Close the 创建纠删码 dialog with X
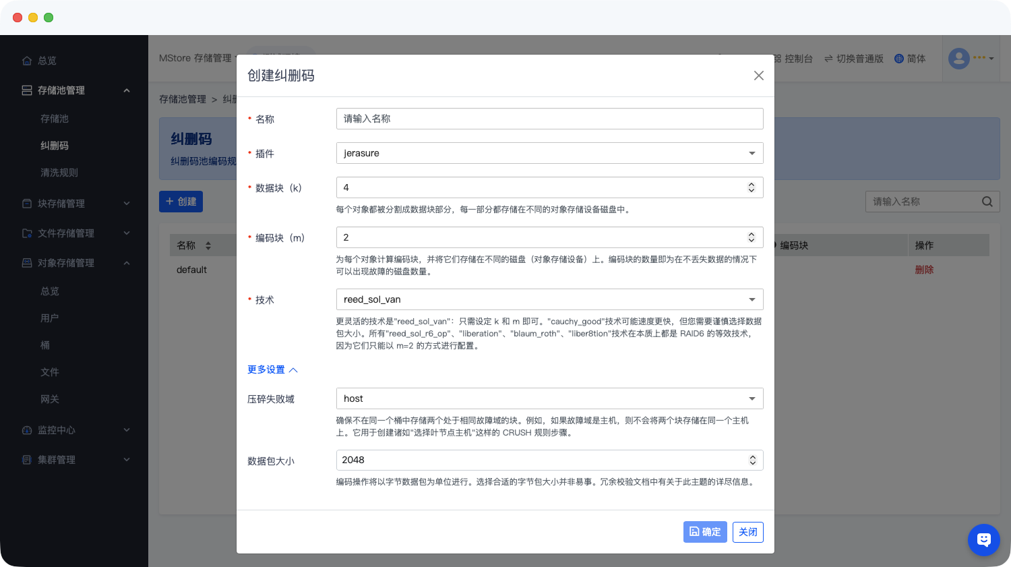This screenshot has height=567, width=1011. click(x=758, y=76)
